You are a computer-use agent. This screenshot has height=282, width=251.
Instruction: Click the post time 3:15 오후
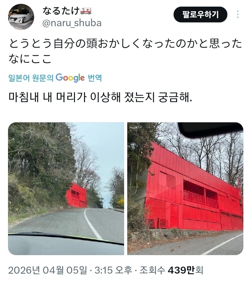tap(113, 270)
